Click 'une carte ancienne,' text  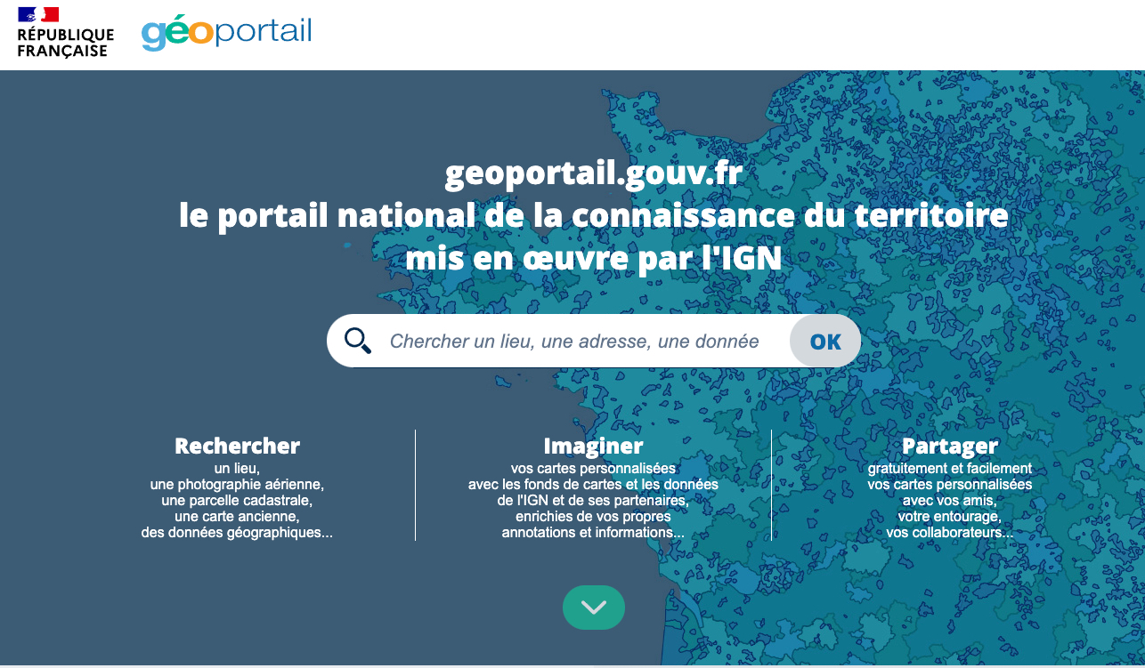coord(237,517)
